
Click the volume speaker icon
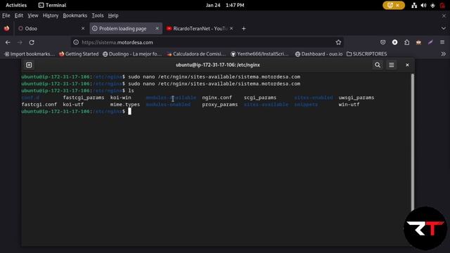(x=423, y=5)
